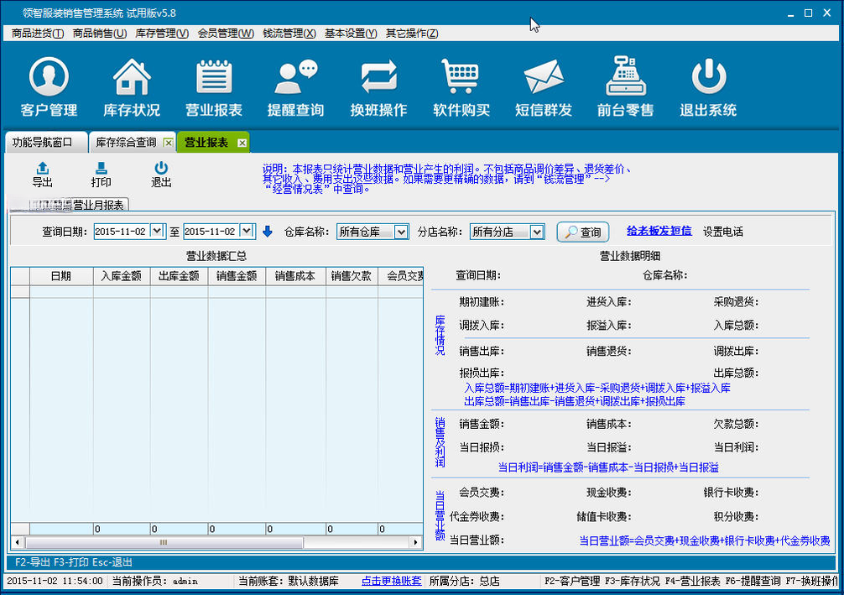Image resolution: width=844 pixels, height=595 pixels.
Task: Click table scrollbar left arrow
Action: tap(18, 542)
